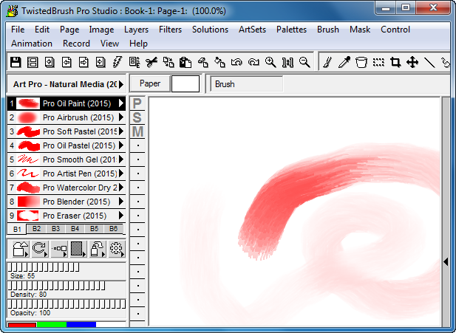Select the Cut scissors icon
456x333 pixels.
[x=152, y=63]
